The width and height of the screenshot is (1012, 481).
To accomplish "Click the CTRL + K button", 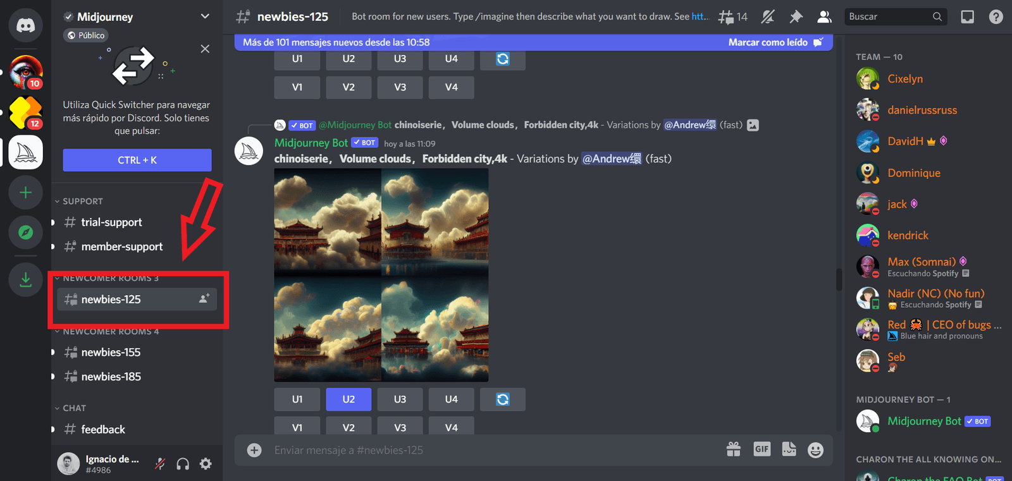I will pyautogui.click(x=137, y=160).
